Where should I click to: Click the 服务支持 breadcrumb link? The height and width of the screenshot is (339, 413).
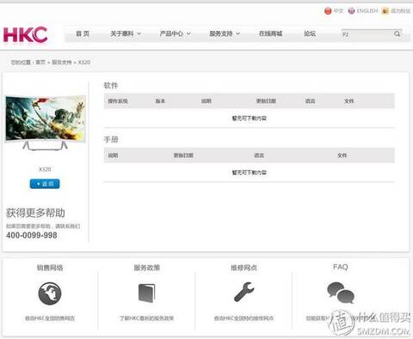(x=62, y=63)
